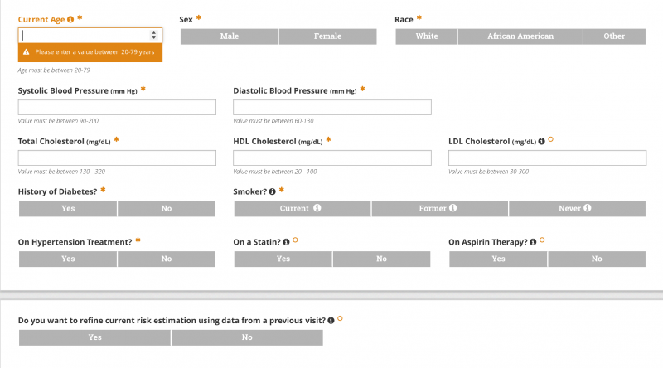Click info icon beside previous visit question
This screenshot has height=368, width=663.
(331, 321)
